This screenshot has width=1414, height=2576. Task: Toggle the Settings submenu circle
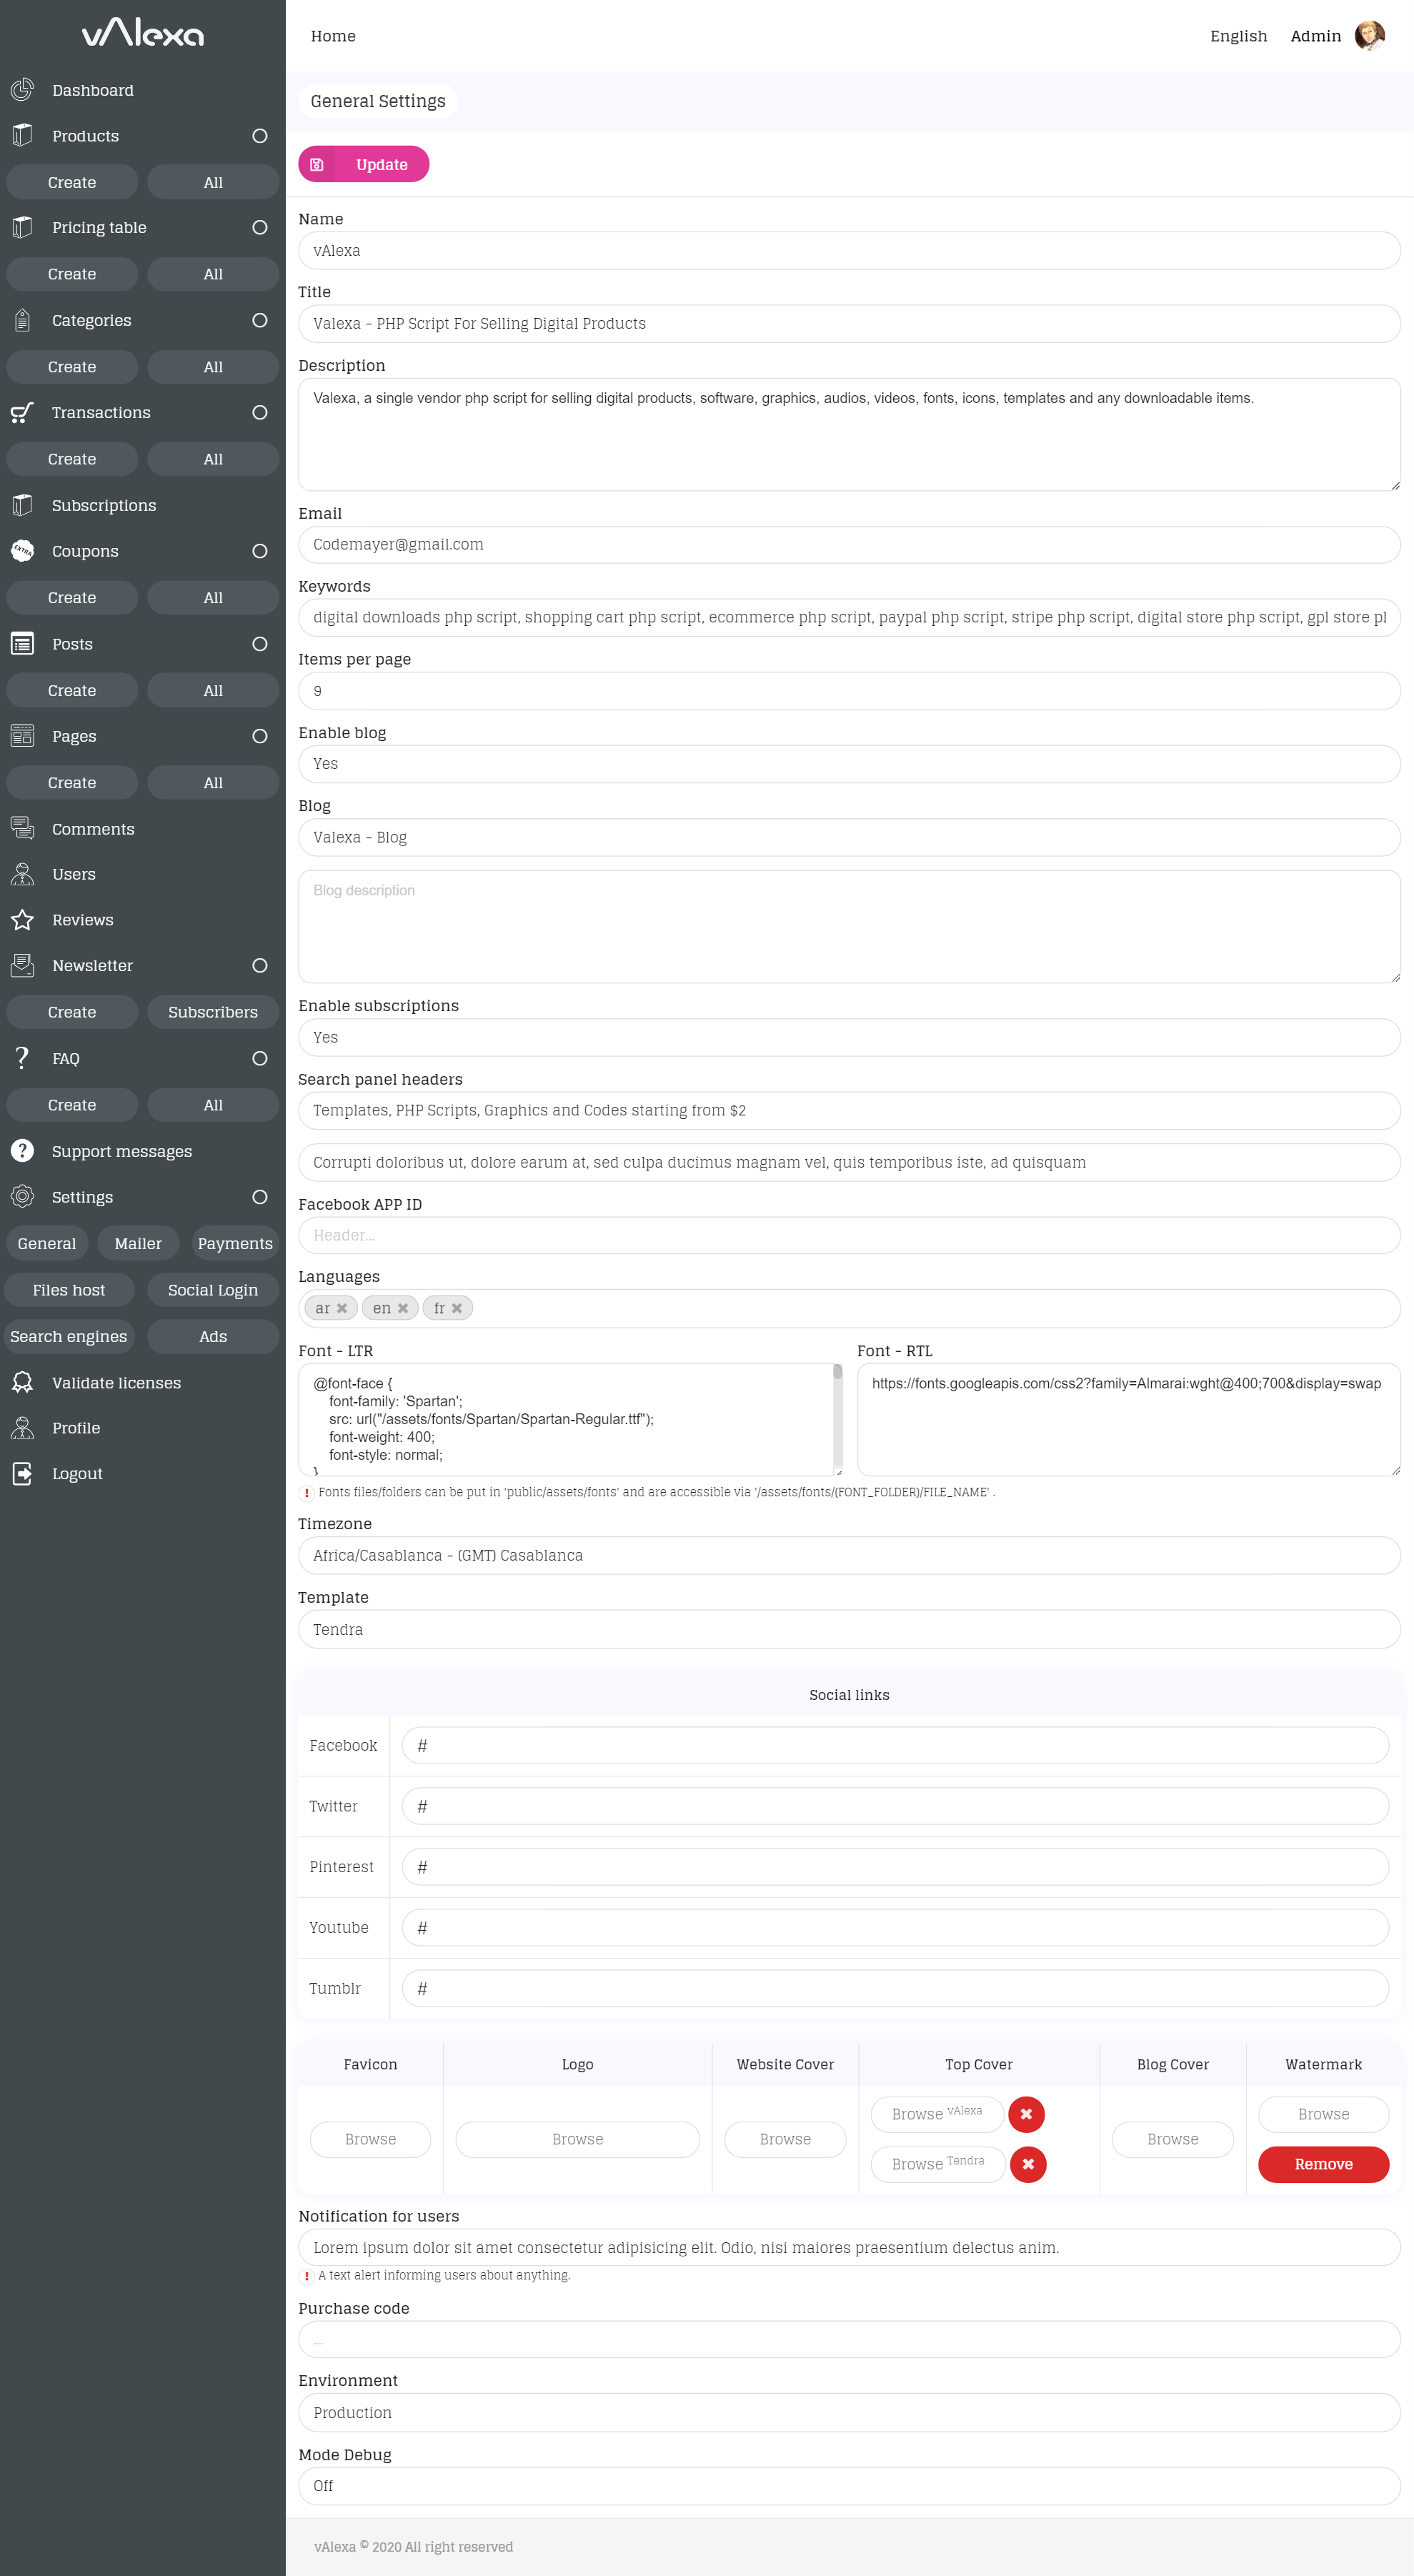(260, 1197)
